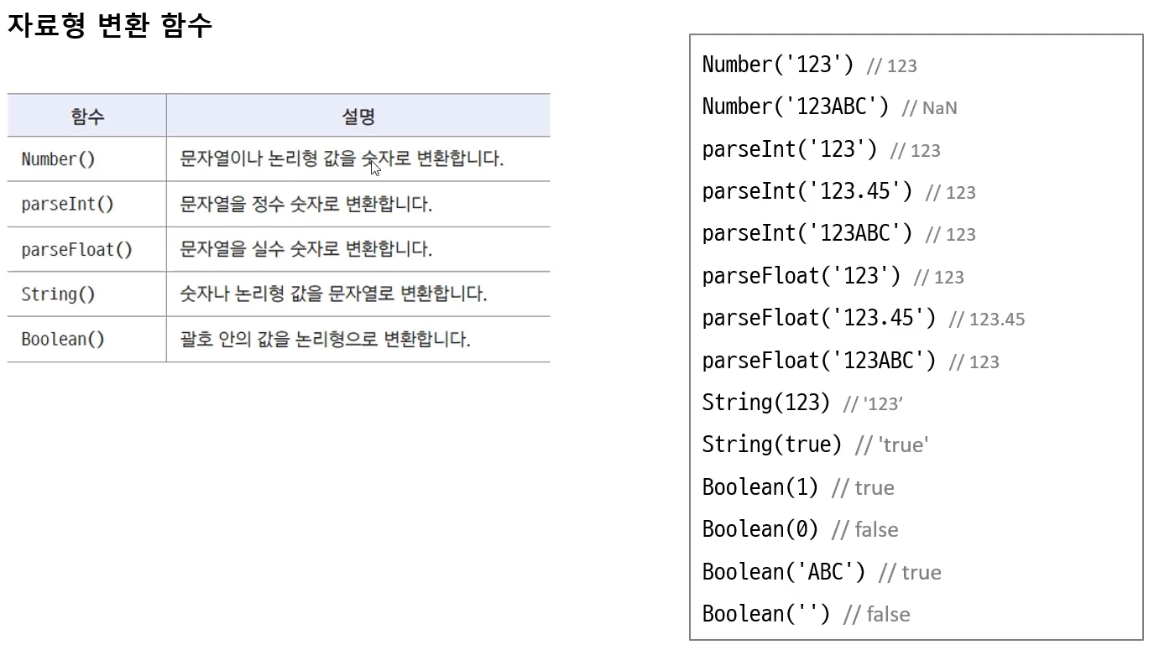Click the description '문자열을 정수 숫자로 변환합니다.'
1154x650 pixels.
pos(306,204)
